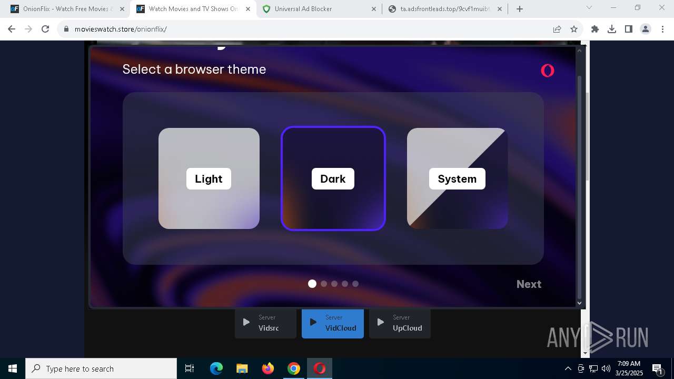Select the Light browser theme
This screenshot has width=674, height=379.
click(209, 178)
